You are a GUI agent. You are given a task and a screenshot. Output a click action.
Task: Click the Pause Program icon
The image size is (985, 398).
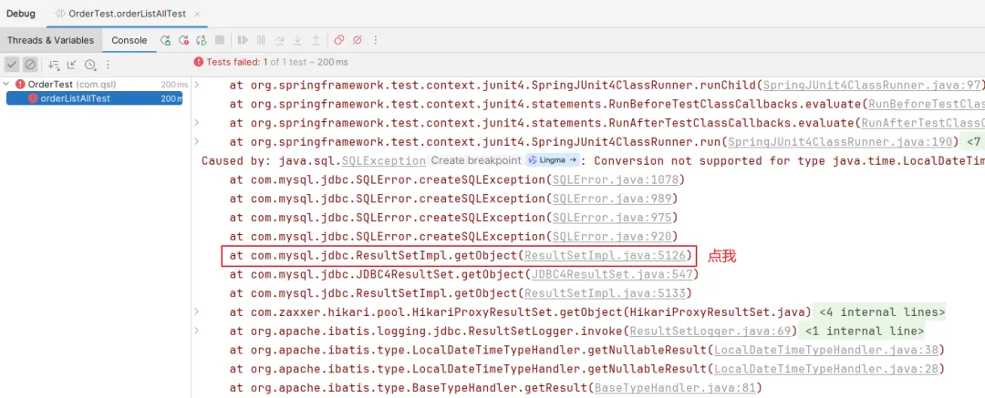(261, 40)
